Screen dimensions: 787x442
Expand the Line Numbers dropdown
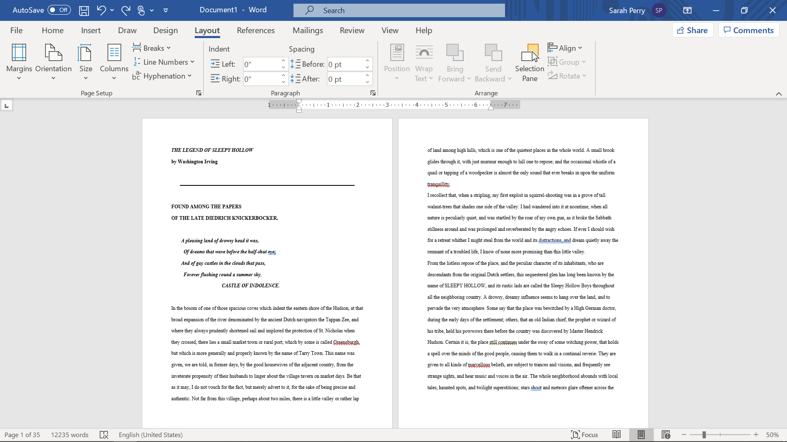(164, 62)
